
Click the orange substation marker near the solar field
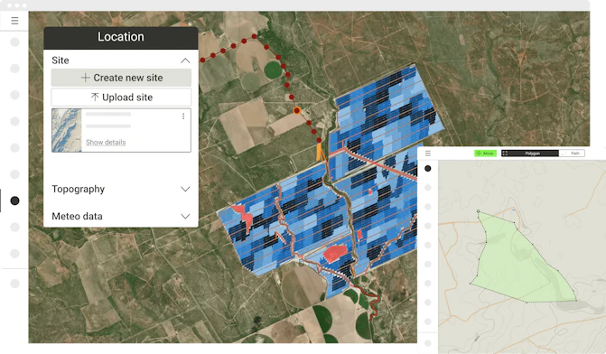(320, 152)
